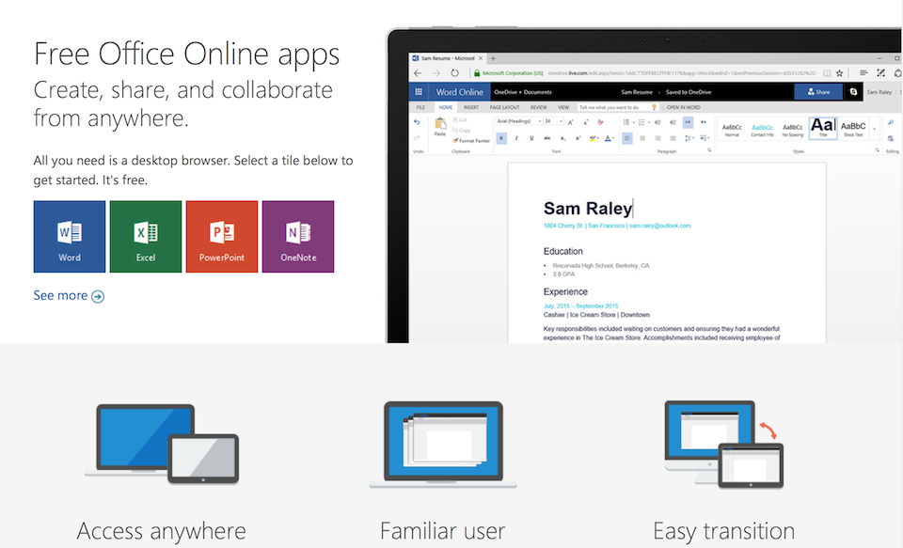This screenshot has height=548, width=903.
Task: Click the Undo icon in the ribbon
Action: [x=417, y=121]
